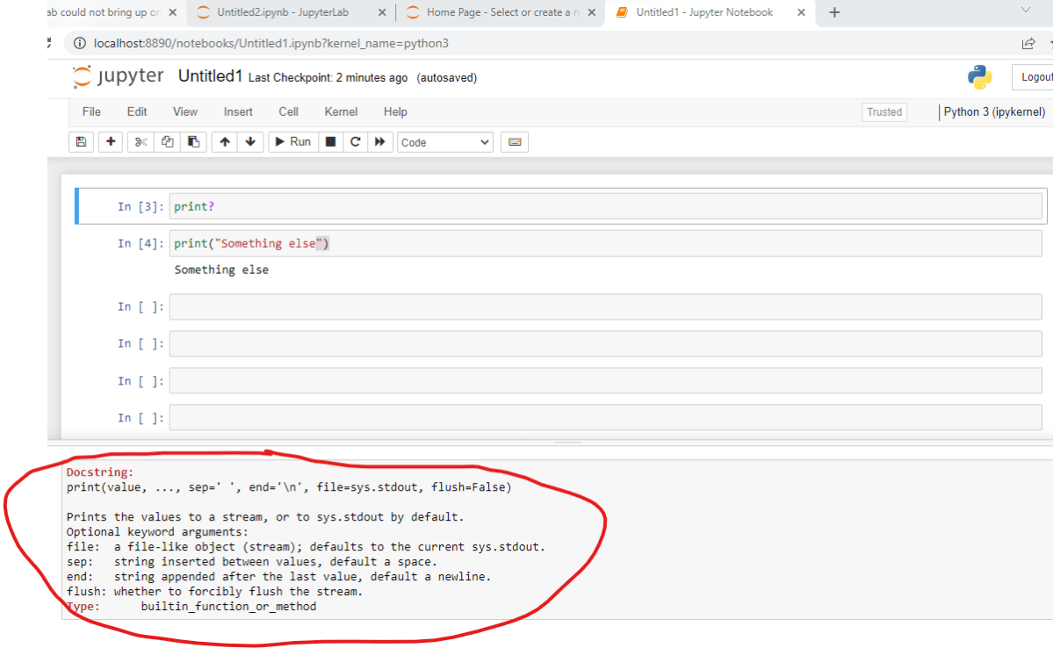This screenshot has height=648, width=1053.
Task: Open the View menu
Action: click(x=185, y=112)
